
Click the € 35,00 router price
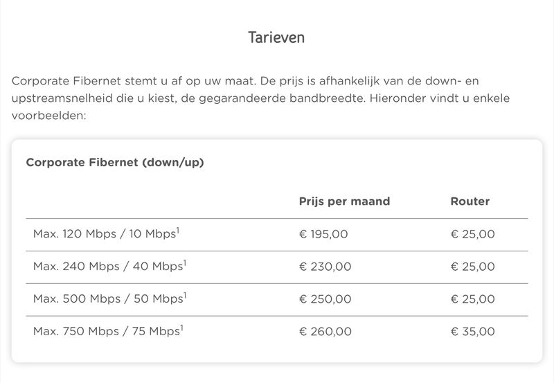pos(473,332)
